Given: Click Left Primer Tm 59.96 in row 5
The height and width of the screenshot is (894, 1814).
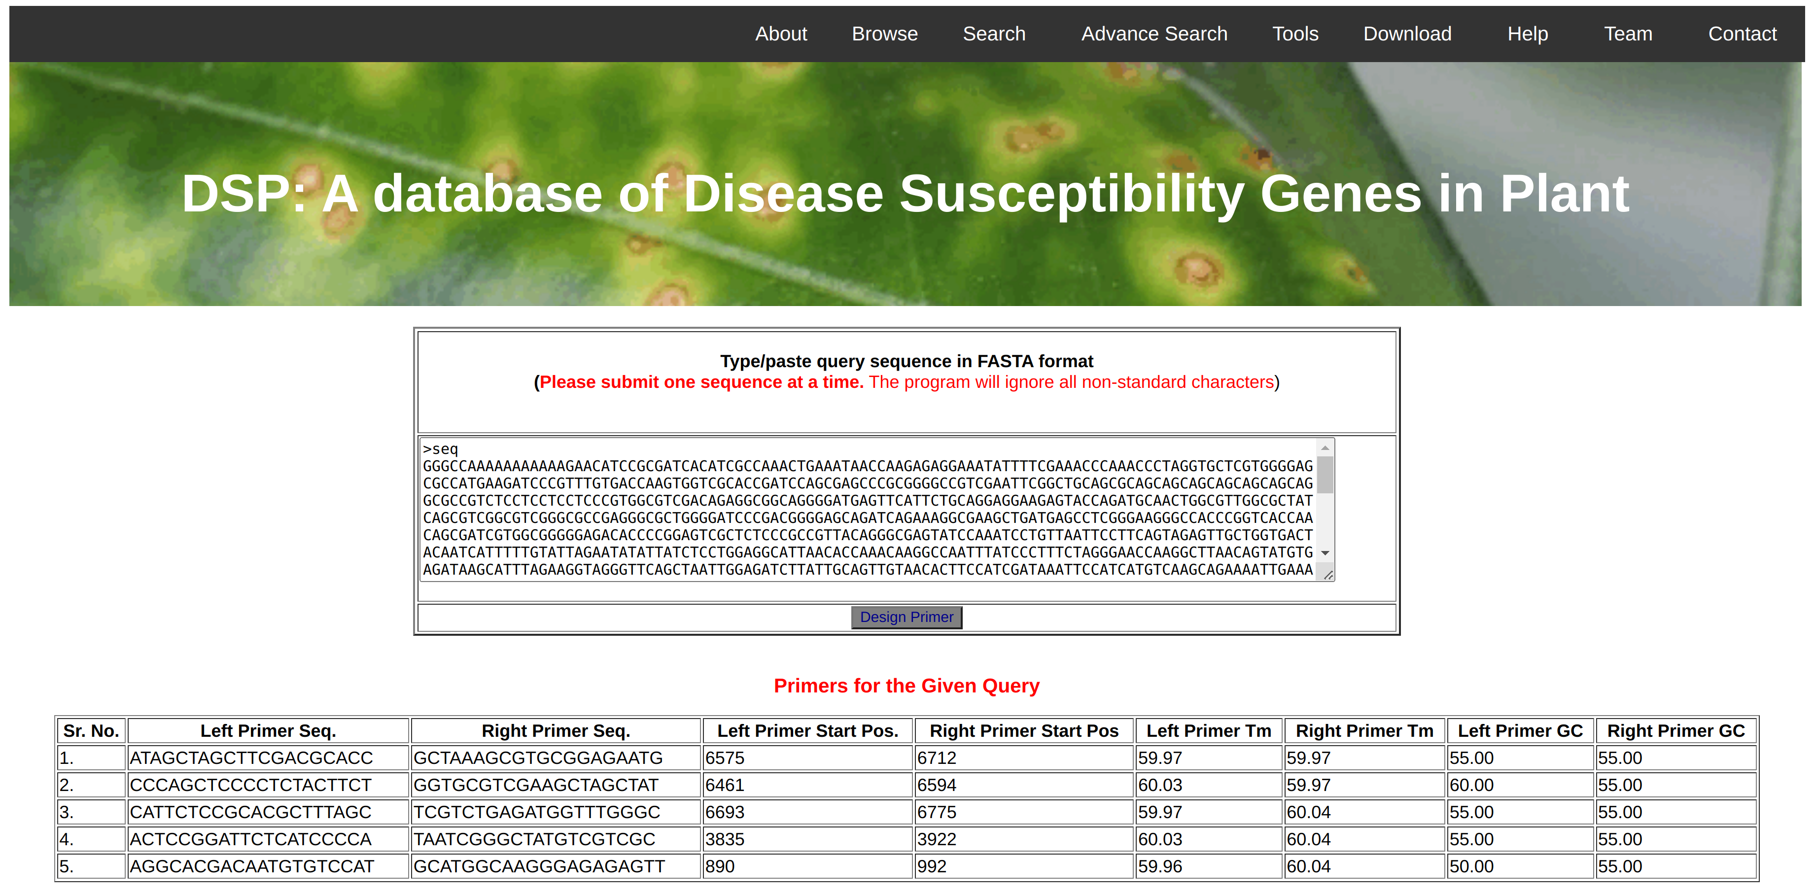Looking at the screenshot, I should 1160,866.
